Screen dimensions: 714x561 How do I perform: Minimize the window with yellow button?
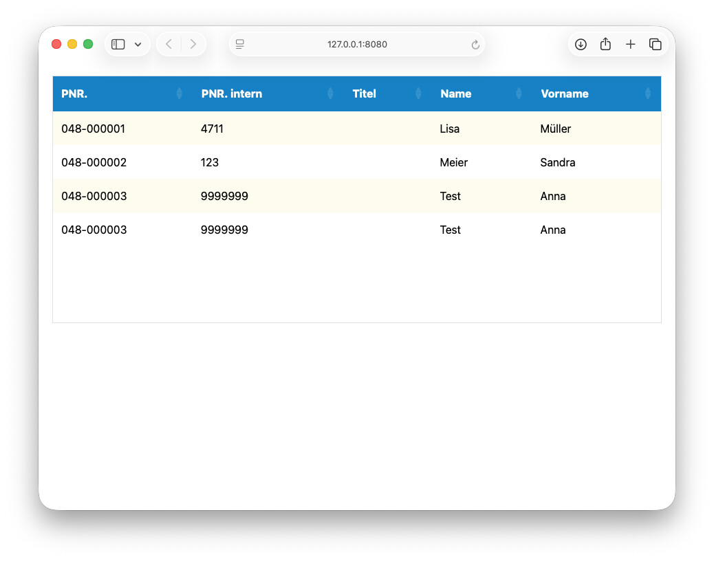pos(72,44)
